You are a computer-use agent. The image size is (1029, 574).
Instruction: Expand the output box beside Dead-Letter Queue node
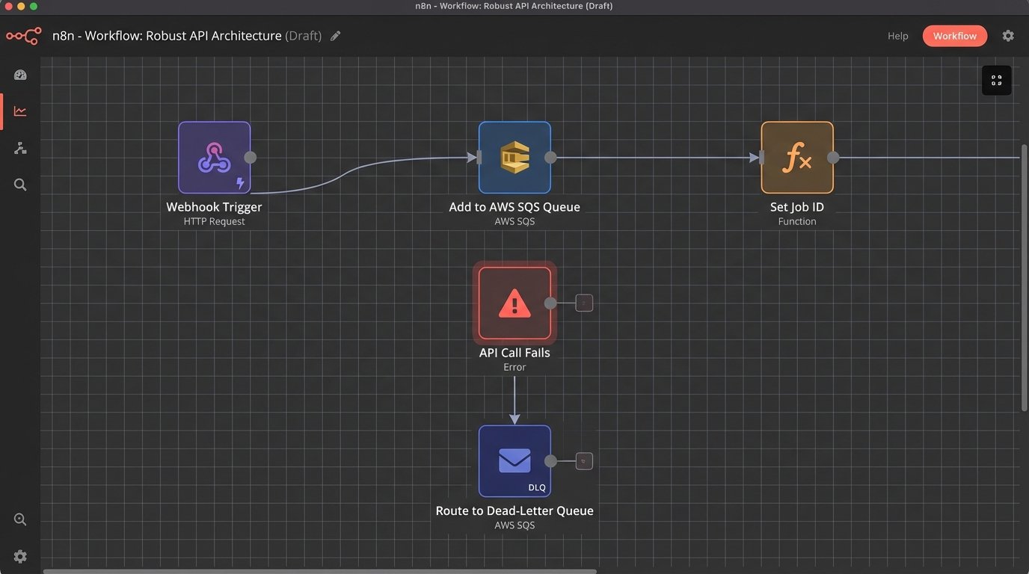click(x=584, y=461)
